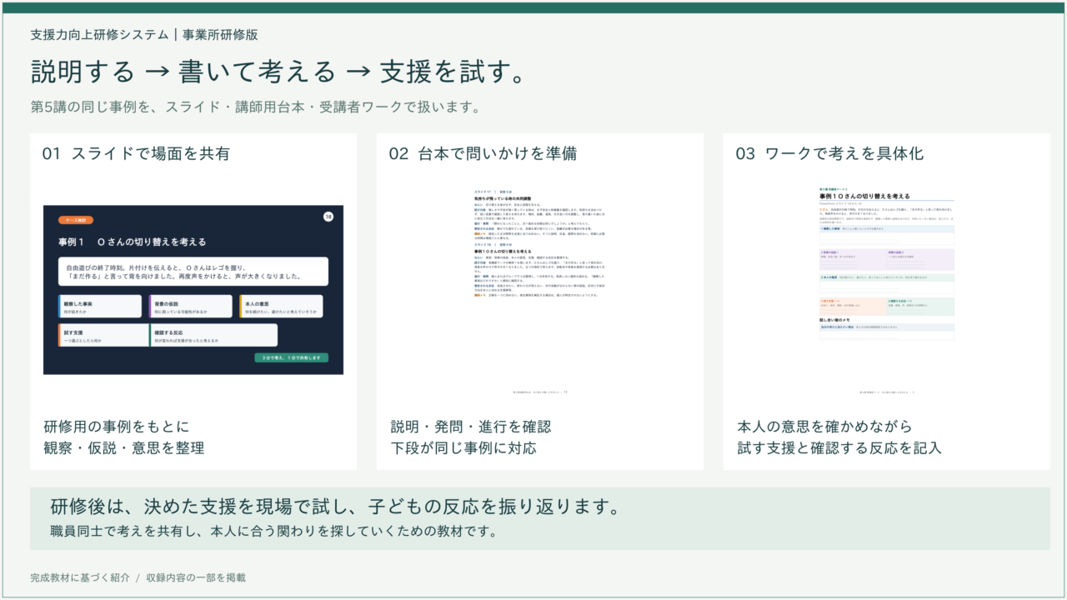Select the '背景の仮説' box in the slide

191,307
